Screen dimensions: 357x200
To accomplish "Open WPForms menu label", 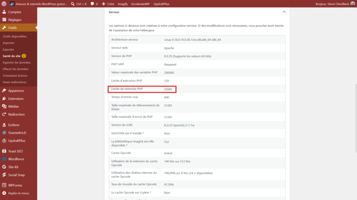I will click(x=15, y=185).
